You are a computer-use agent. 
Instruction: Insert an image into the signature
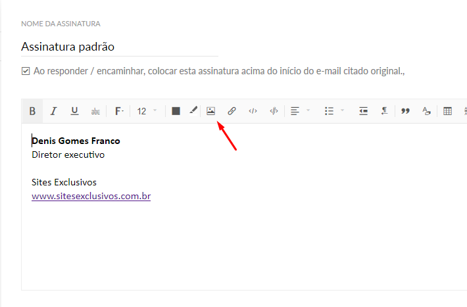pyautogui.click(x=211, y=111)
